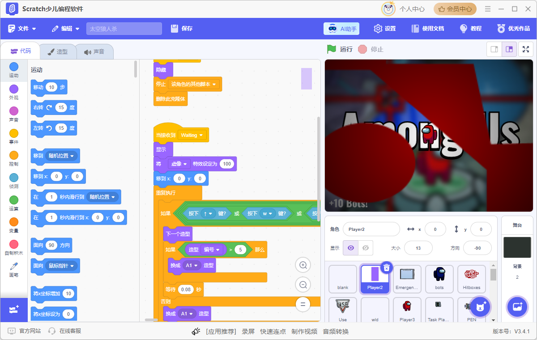The image size is (537, 340).
Task: Select the 控制 (Control) category
Action: (14, 159)
